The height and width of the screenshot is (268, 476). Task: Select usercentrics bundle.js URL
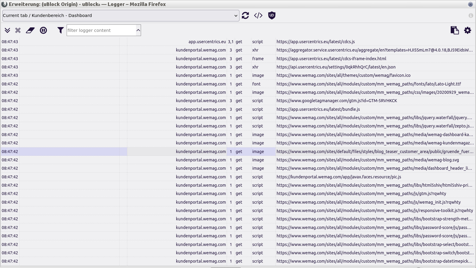pyautogui.click(x=318, y=109)
